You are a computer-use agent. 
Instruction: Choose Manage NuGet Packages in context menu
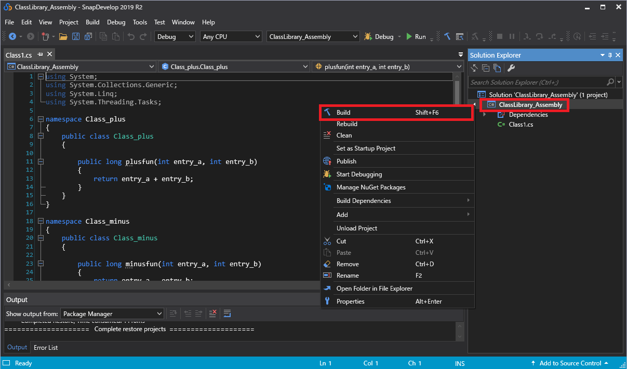click(x=370, y=187)
